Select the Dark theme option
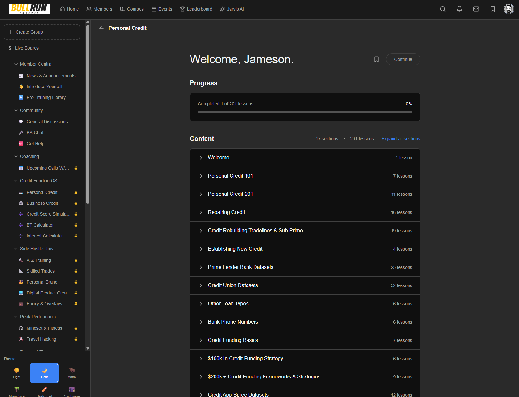Screen dimensions: 519x397 click(x=44, y=373)
